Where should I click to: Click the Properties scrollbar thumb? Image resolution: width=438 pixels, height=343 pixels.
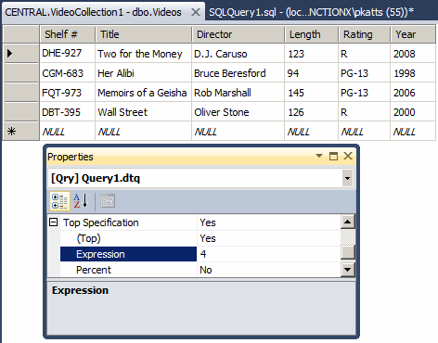(x=347, y=251)
